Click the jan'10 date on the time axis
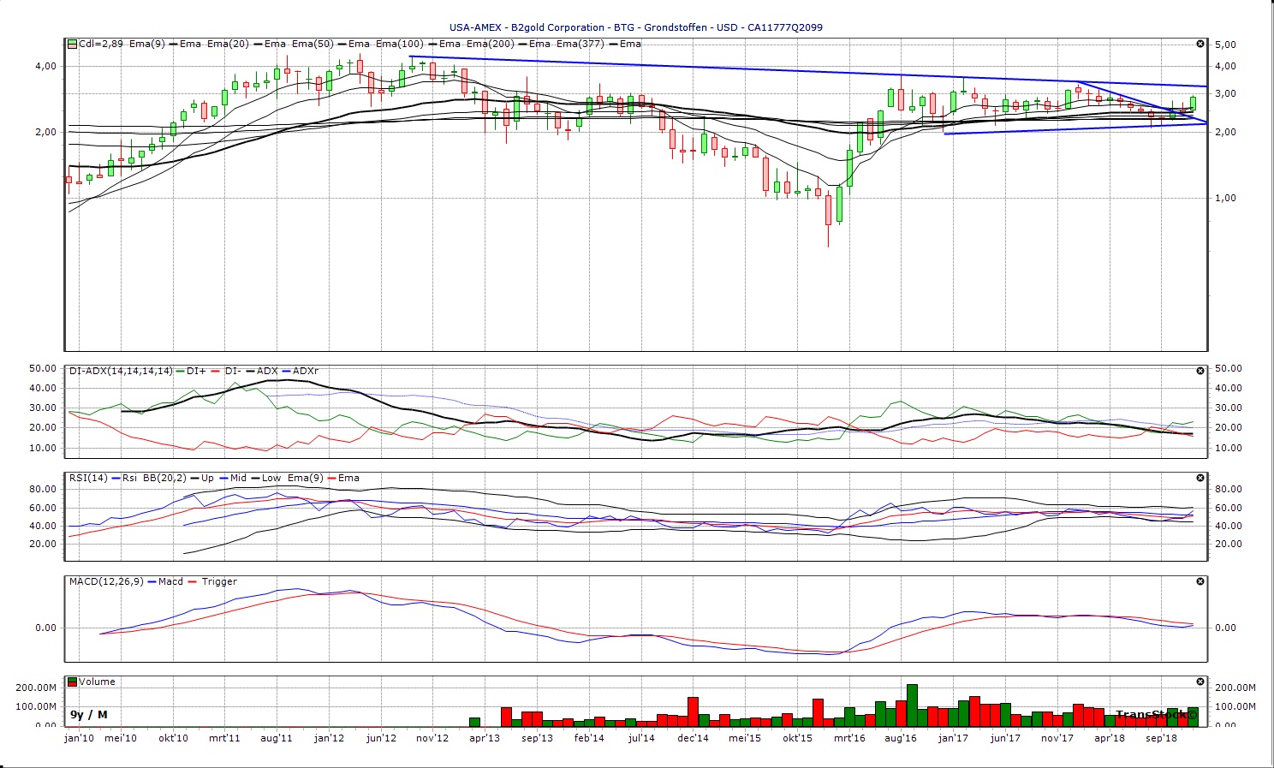The width and height of the screenshot is (1274, 768). [x=80, y=738]
